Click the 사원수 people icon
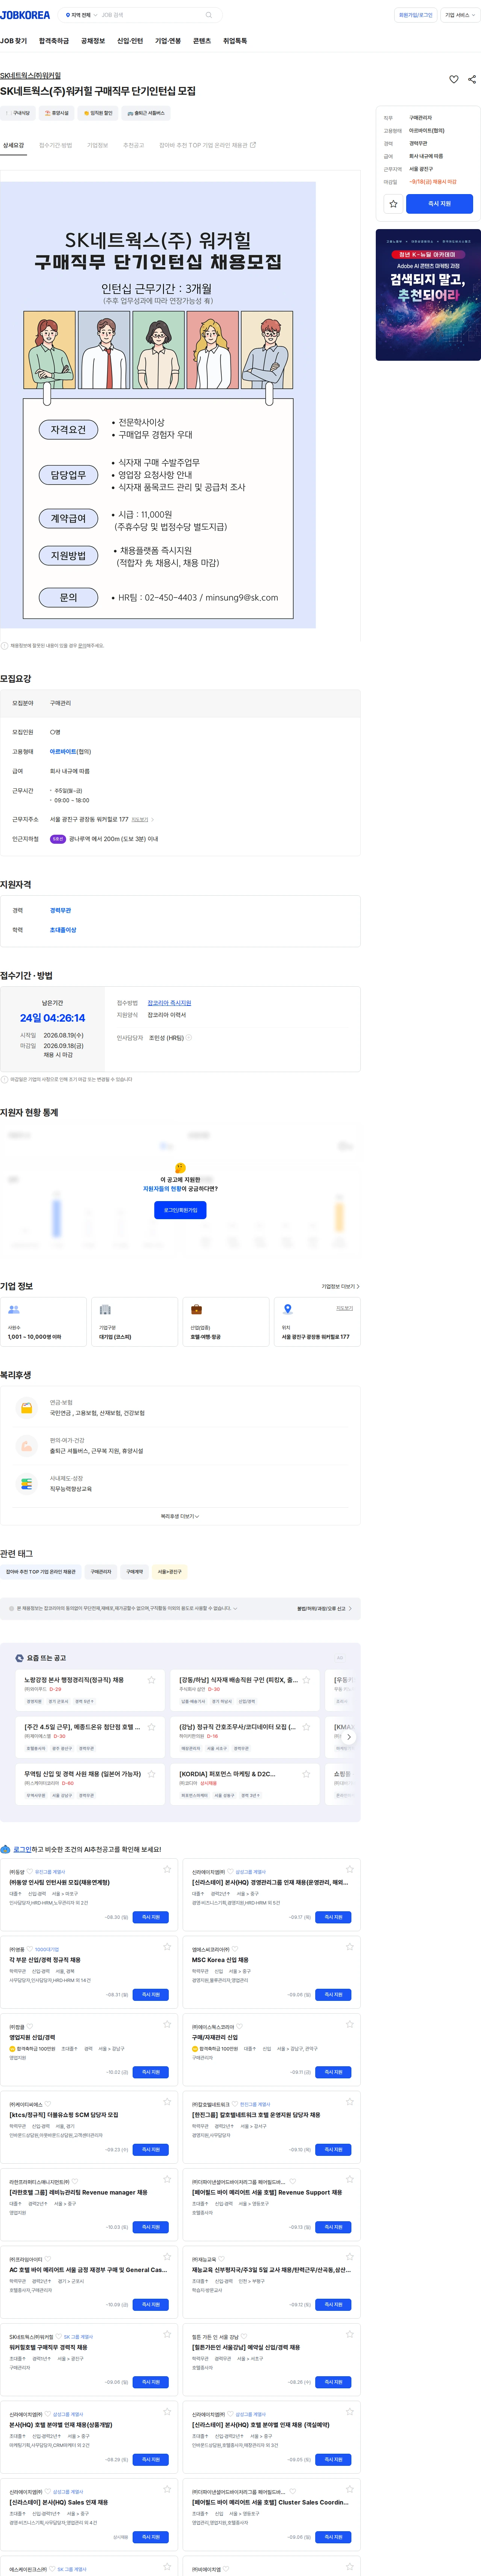Screen dimensions: 481x2576 click(x=14, y=1309)
